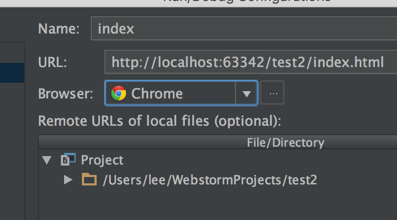Select the Chrome text in Browser combo box
Viewport: 397px width, 220px height.
pos(157,94)
